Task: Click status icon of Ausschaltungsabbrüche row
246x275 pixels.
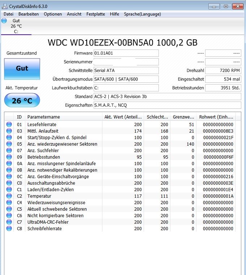Action: pyautogui.click(x=9, y=183)
